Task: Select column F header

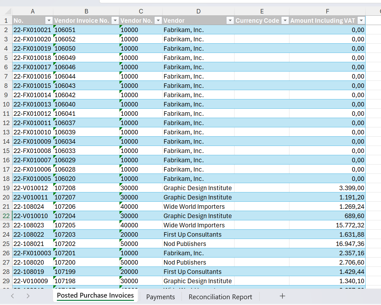Action: [327, 12]
